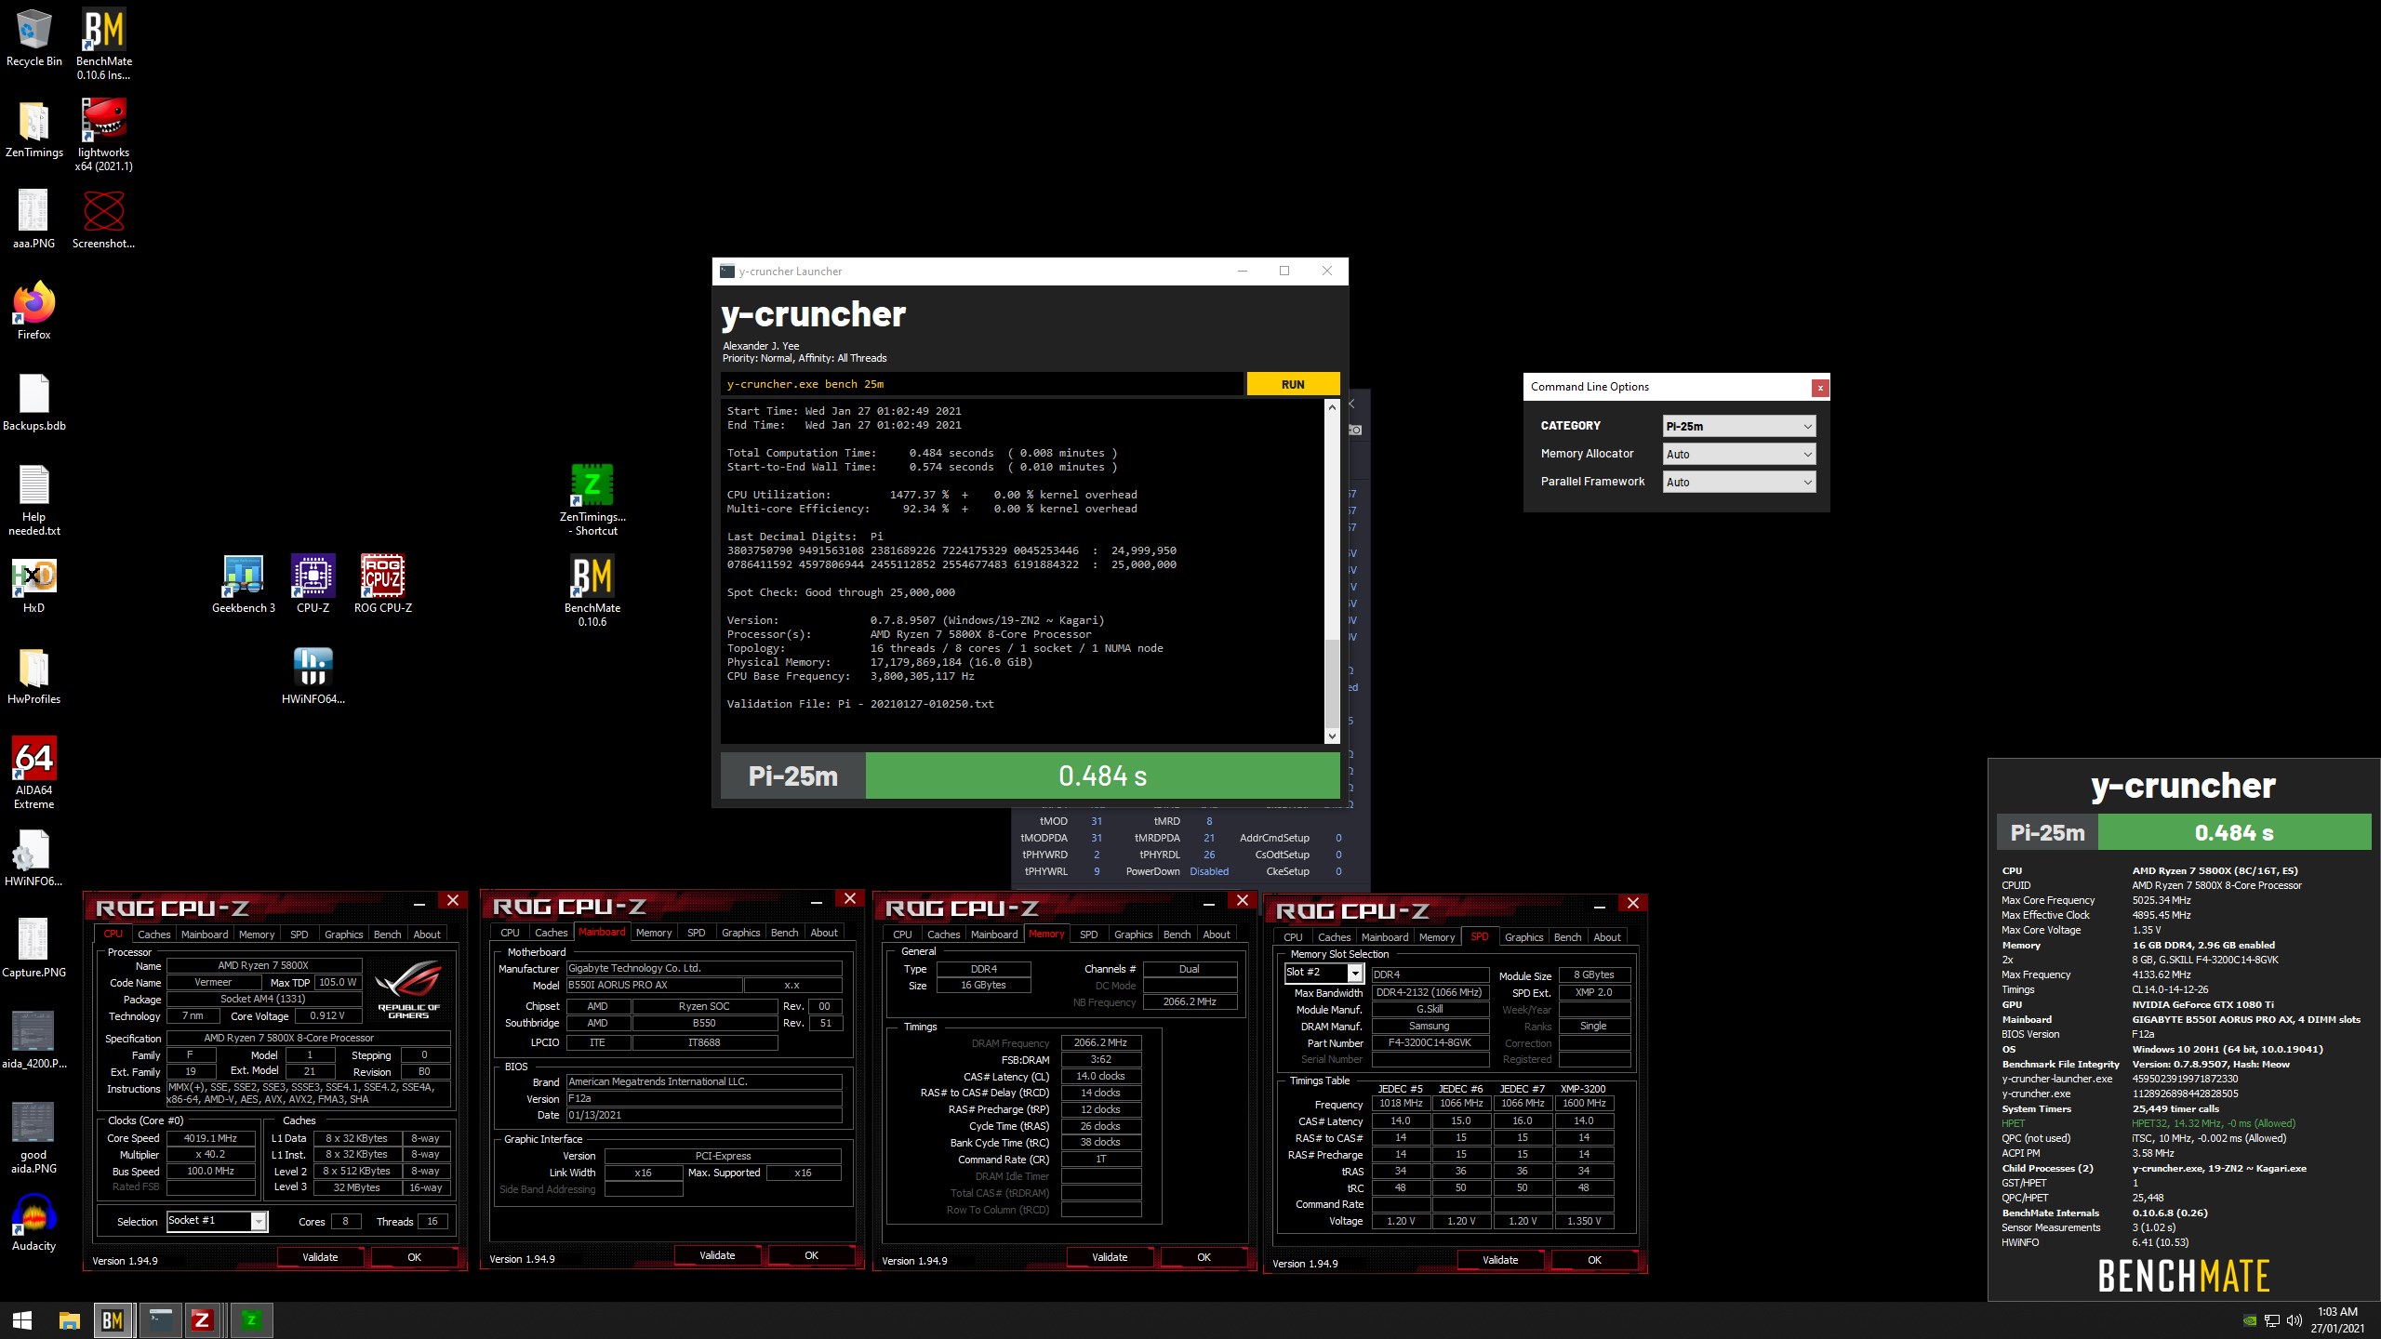Switch to Caches tab in first CPU-Z window
The image size is (2381, 1339).
click(x=153, y=935)
